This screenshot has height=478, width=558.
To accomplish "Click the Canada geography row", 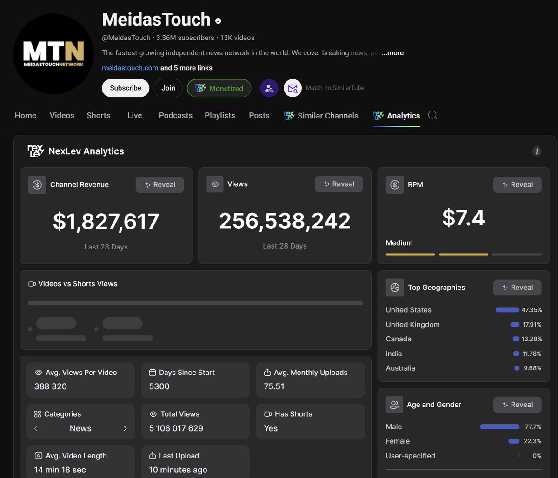I will pos(464,339).
